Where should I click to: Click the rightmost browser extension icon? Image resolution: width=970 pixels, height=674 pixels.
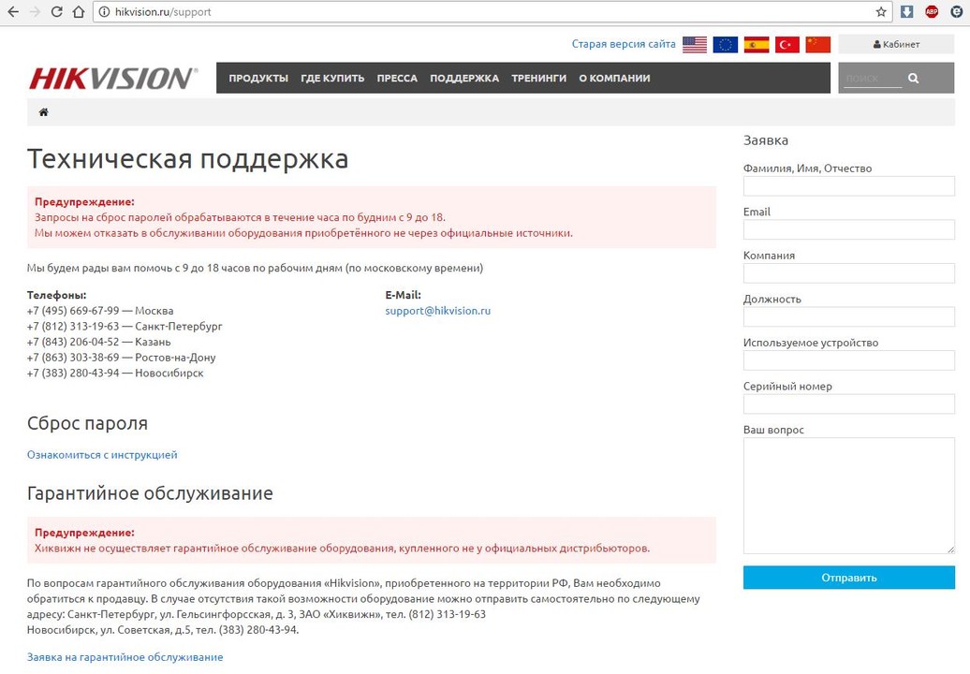click(x=956, y=12)
